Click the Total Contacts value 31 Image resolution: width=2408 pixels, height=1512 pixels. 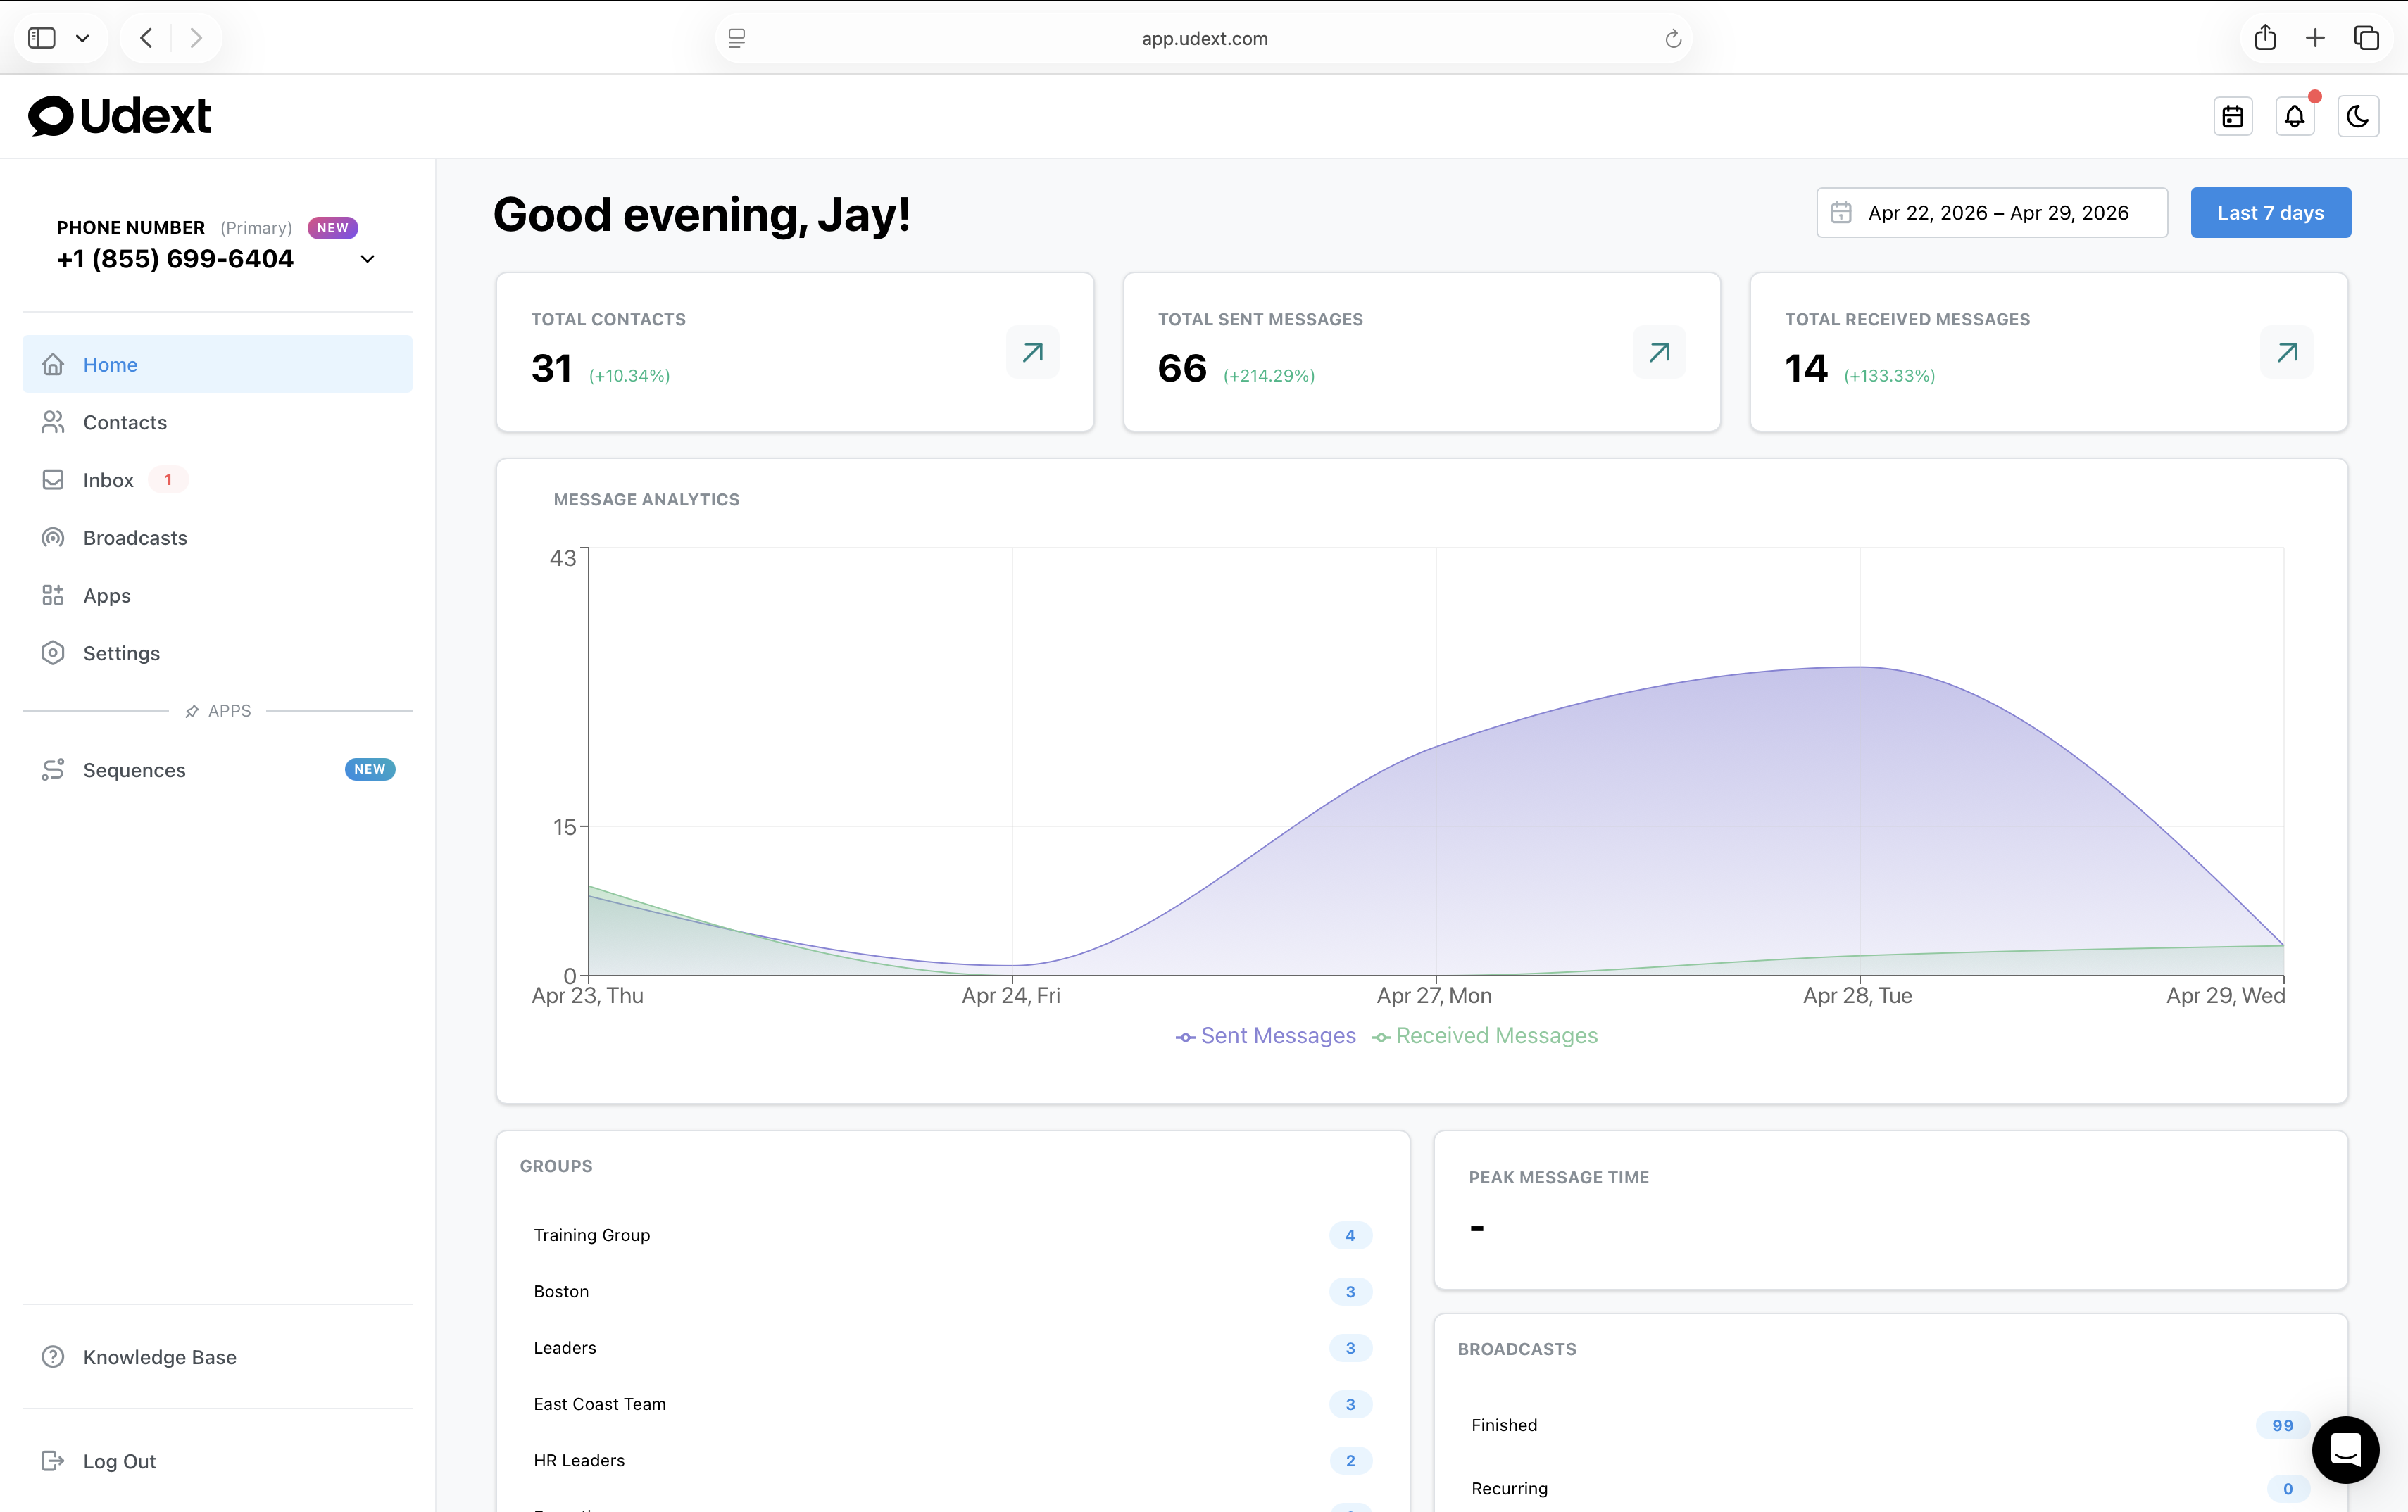point(552,368)
